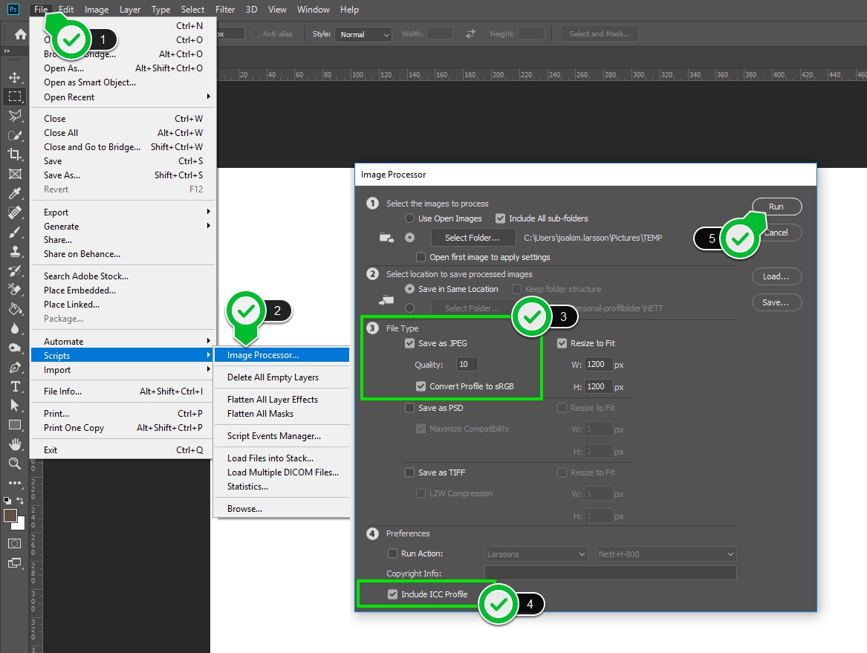Select the Polygonal Lasso tool

click(15, 116)
